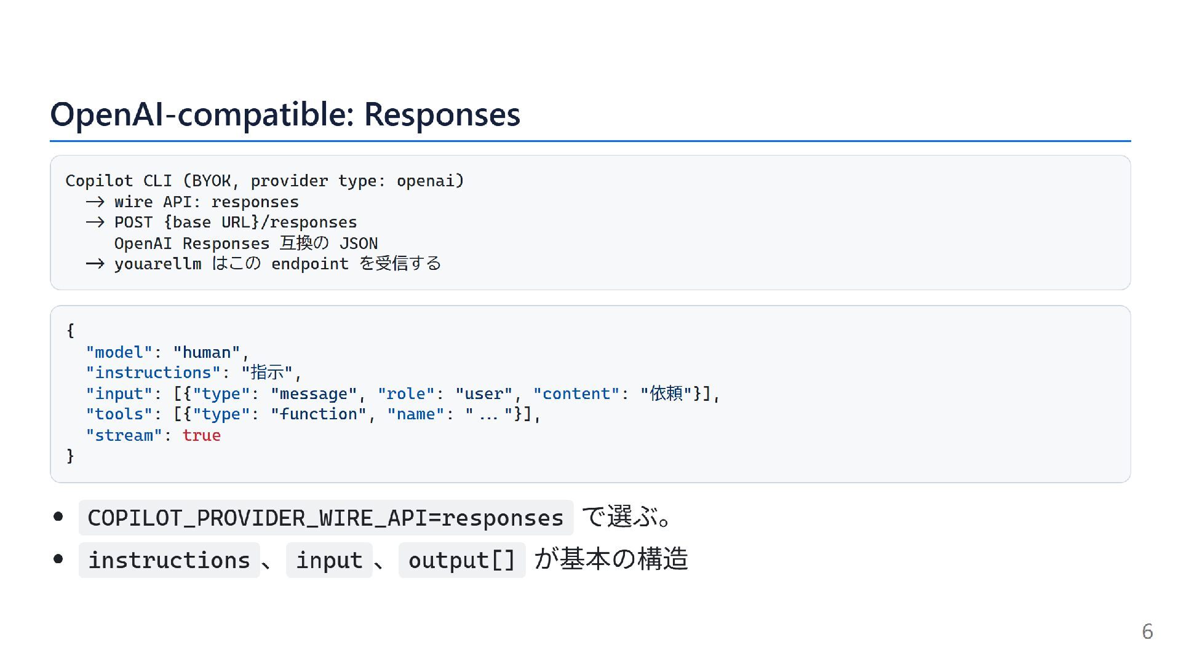Viewport: 1181px width, 664px height.
Task: Click the first arrow before wire API
Action: click(x=95, y=202)
